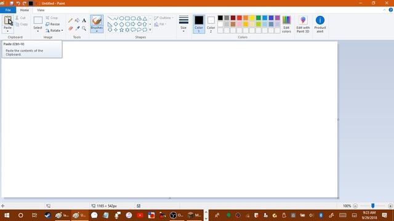
Task: Pick the Line shape
Action: [110, 18]
